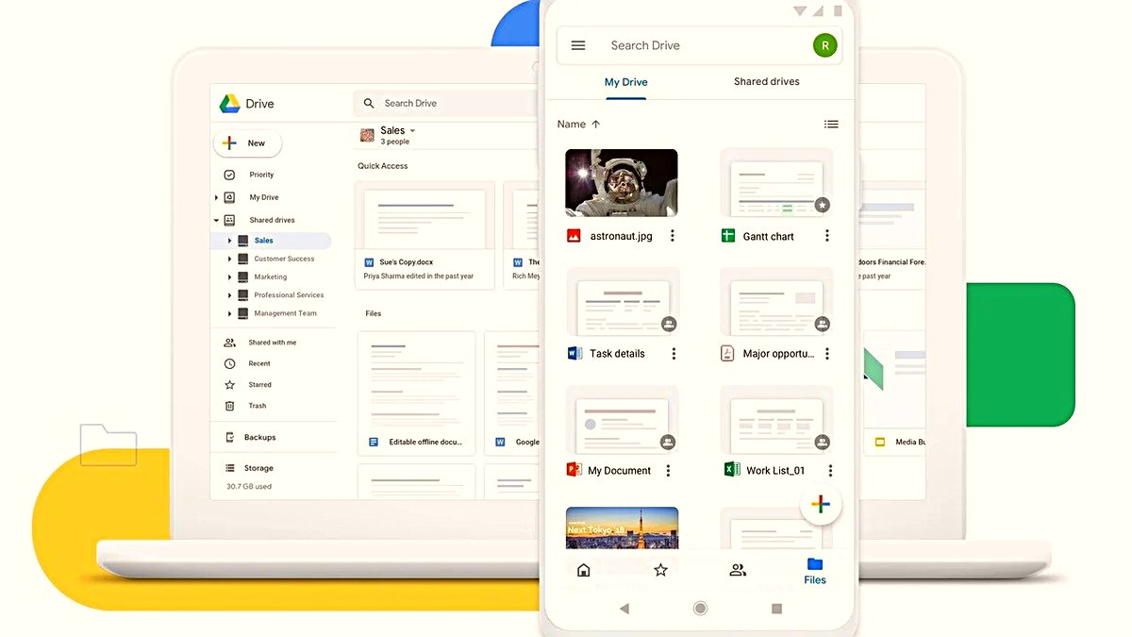Open more options for Major opportu... file
Viewport: 1132px width, 637px height.
pos(827,353)
